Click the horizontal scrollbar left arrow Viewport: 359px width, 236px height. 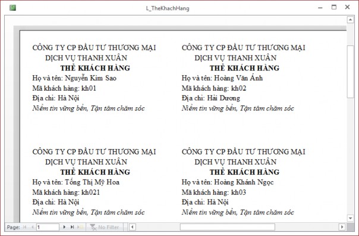(132, 227)
